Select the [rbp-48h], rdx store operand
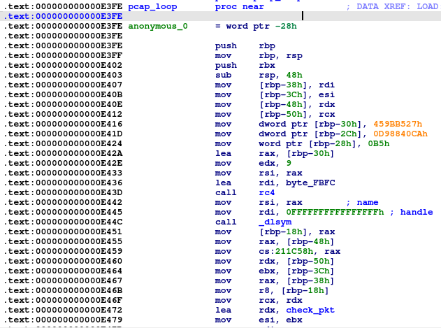The height and width of the screenshot is (328, 441). tap(297, 104)
